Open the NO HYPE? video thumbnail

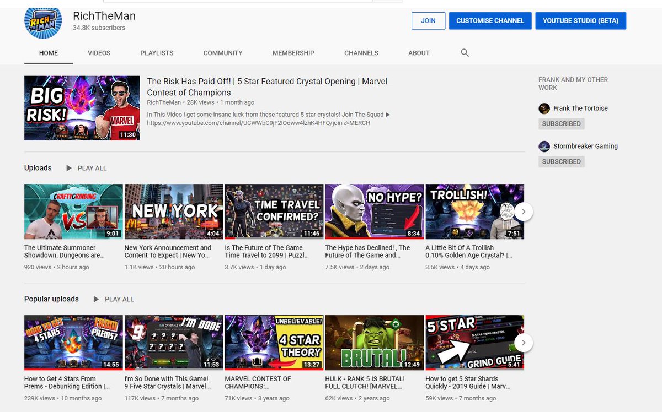375,212
